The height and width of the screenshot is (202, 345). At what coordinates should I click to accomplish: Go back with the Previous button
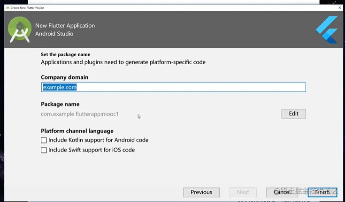pyautogui.click(x=201, y=192)
